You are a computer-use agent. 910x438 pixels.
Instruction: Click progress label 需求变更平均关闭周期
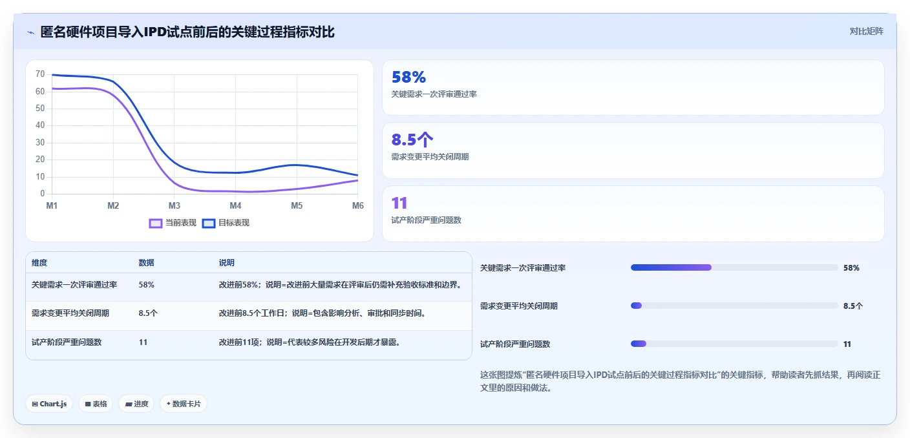[519, 306]
